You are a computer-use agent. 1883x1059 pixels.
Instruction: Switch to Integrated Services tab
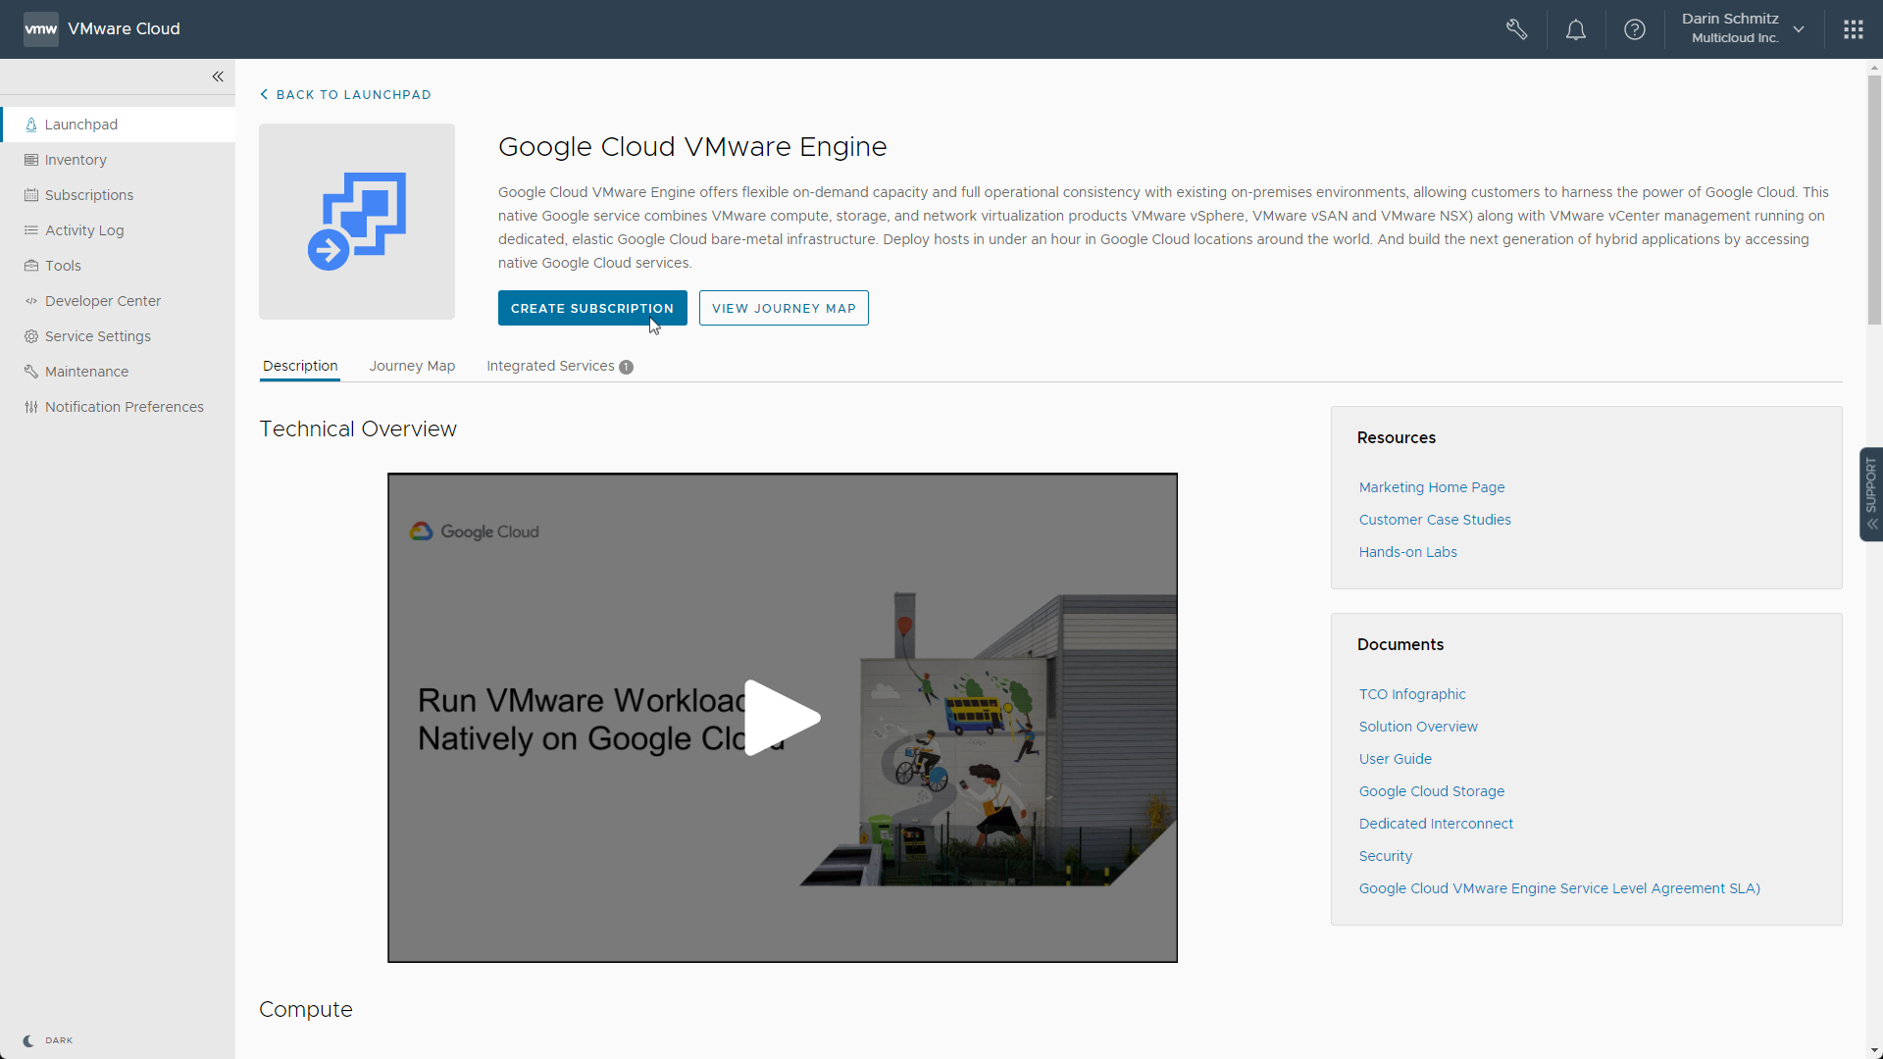(x=560, y=366)
